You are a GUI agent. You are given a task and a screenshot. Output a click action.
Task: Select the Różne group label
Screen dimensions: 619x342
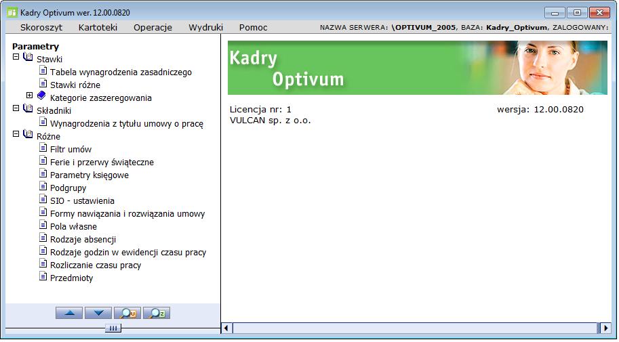click(x=48, y=137)
